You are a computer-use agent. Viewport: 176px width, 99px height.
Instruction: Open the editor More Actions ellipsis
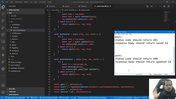[173, 6]
